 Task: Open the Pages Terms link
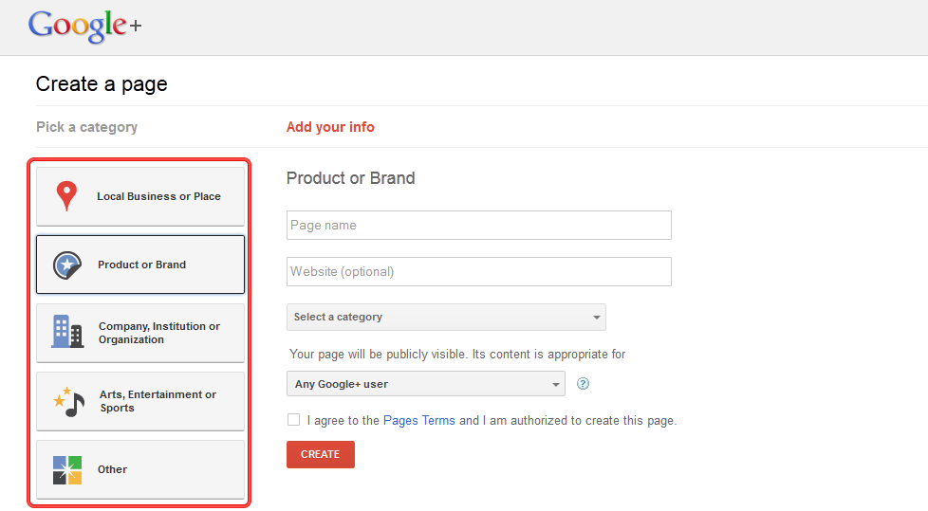[418, 420]
